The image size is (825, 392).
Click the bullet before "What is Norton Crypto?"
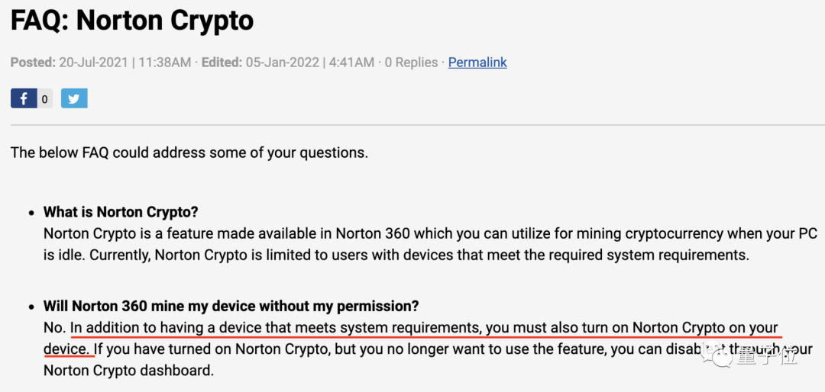pos(31,213)
